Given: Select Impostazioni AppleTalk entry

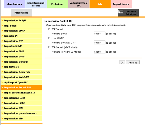Looking at the screenshot, I should tap(21, 72).
